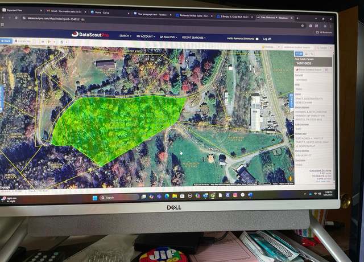Open the taskbar clock and date
The height and width of the screenshot is (262, 364).
click(x=328, y=194)
